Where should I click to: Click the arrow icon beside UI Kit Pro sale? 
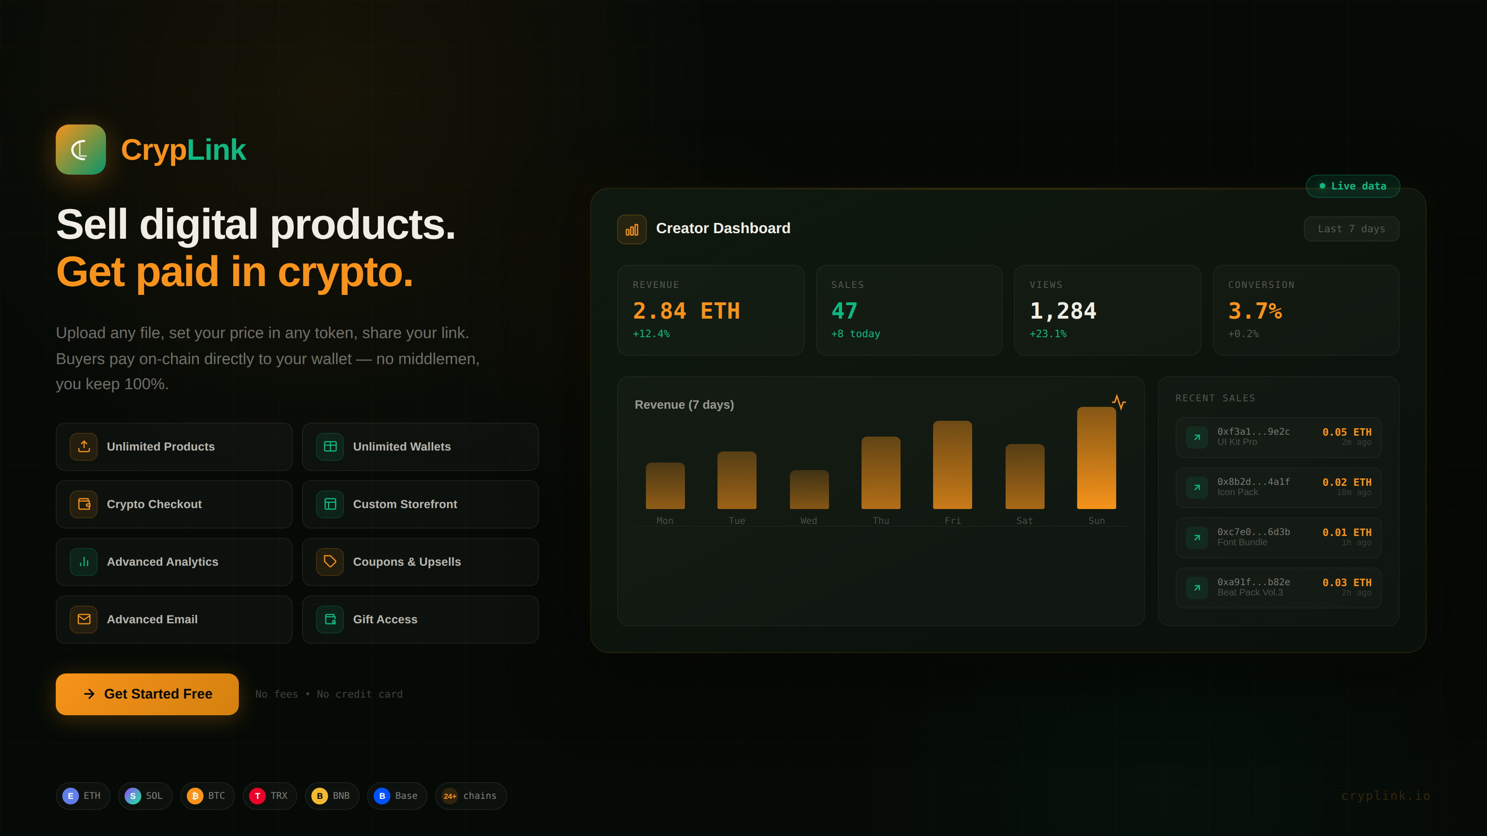pos(1197,438)
